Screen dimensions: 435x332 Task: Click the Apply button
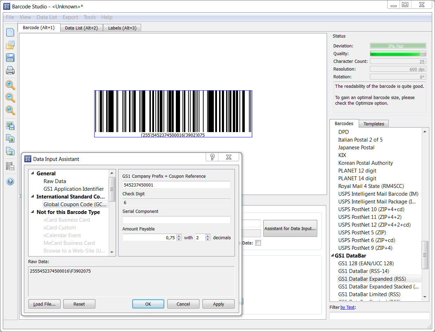218,304
